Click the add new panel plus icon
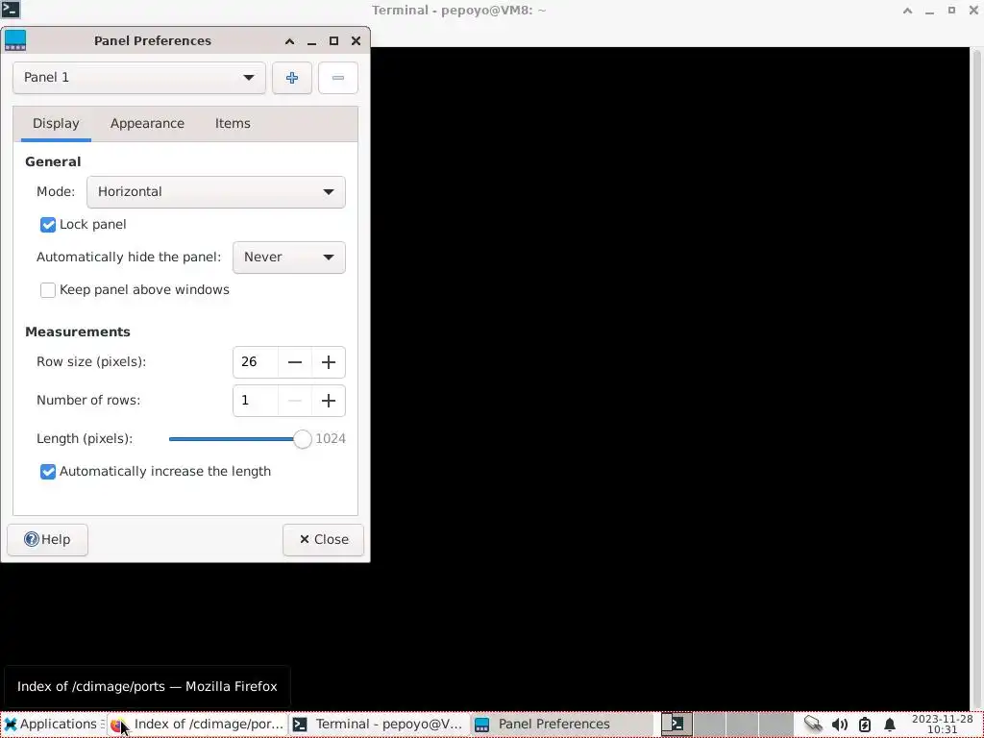The image size is (984, 738). pyautogui.click(x=292, y=78)
